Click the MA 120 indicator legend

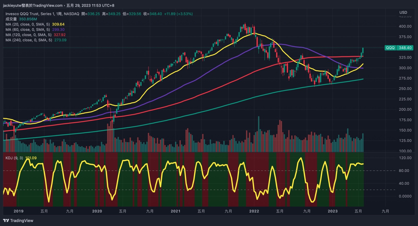[x=28, y=35]
